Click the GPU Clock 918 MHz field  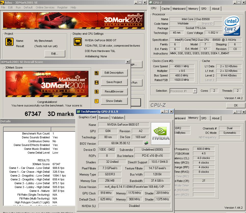(x=106, y=193)
